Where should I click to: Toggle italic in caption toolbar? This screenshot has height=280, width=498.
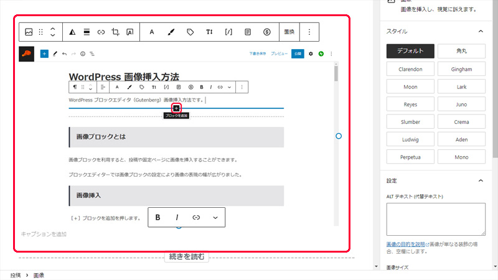click(x=177, y=217)
